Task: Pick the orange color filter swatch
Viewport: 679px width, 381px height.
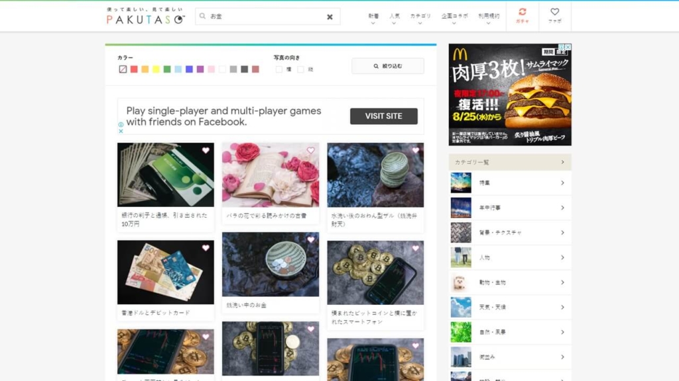Action: click(x=145, y=69)
